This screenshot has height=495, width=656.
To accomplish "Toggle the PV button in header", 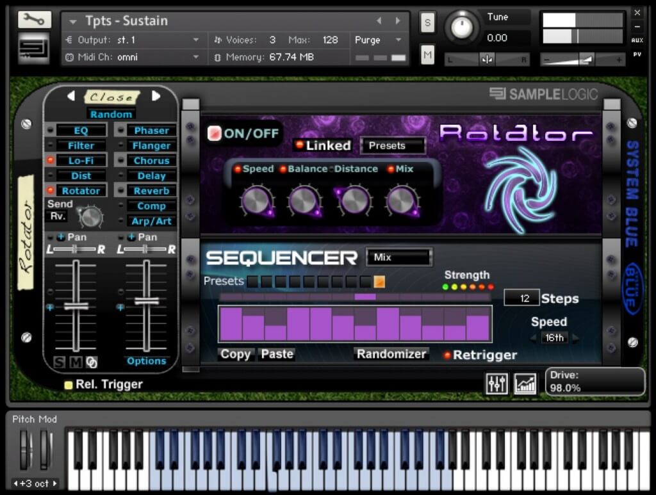I will pyautogui.click(x=637, y=54).
